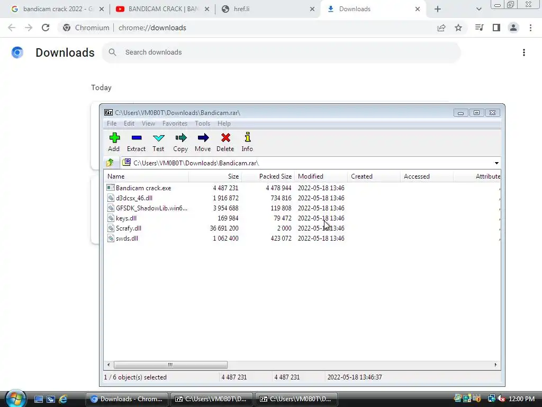Screen dimensions: 542x407
Task: Open the Help menu in 7-Zip
Action: pyautogui.click(x=224, y=123)
